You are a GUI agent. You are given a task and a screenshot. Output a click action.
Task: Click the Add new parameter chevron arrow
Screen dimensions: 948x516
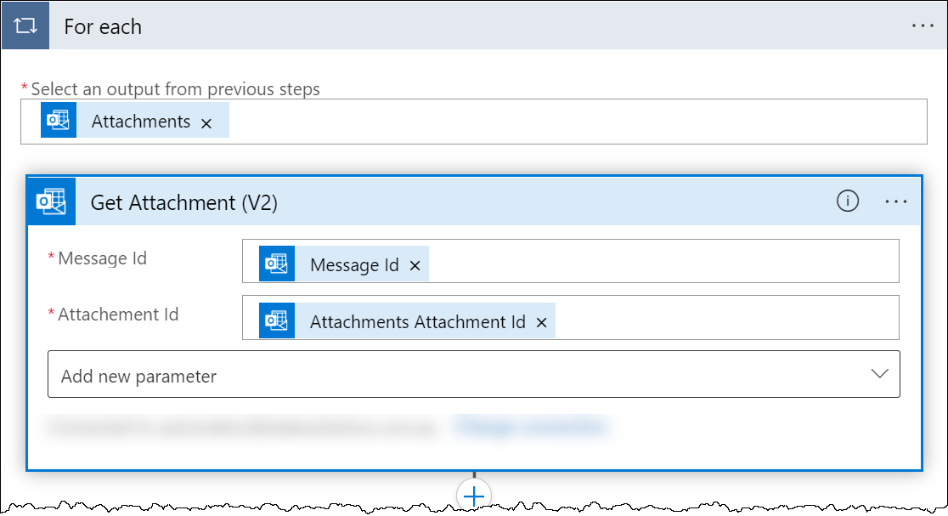pyautogui.click(x=879, y=374)
